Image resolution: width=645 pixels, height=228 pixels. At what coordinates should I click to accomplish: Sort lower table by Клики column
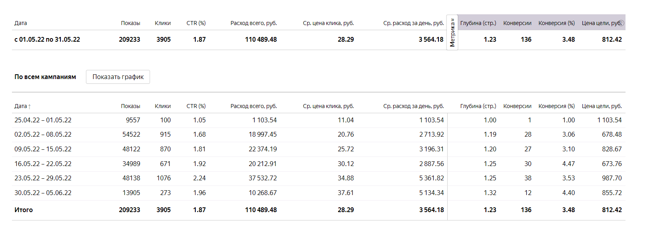(x=162, y=106)
